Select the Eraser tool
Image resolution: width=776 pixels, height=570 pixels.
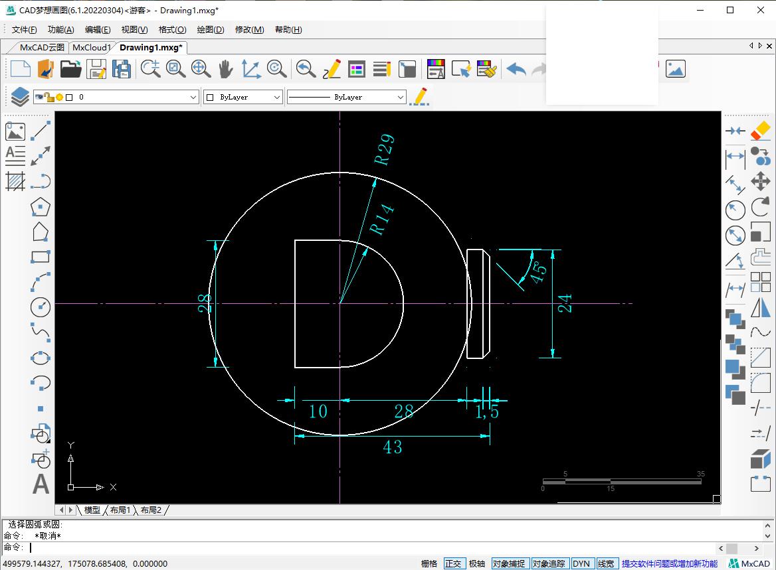point(760,131)
